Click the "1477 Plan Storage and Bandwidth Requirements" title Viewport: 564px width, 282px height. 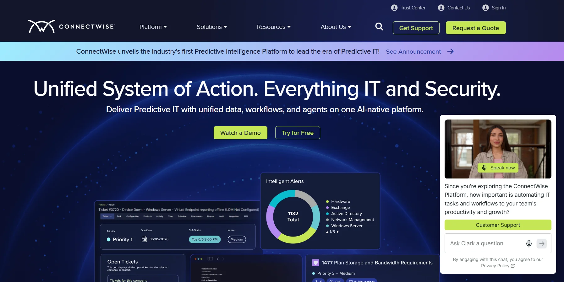pyautogui.click(x=377, y=263)
